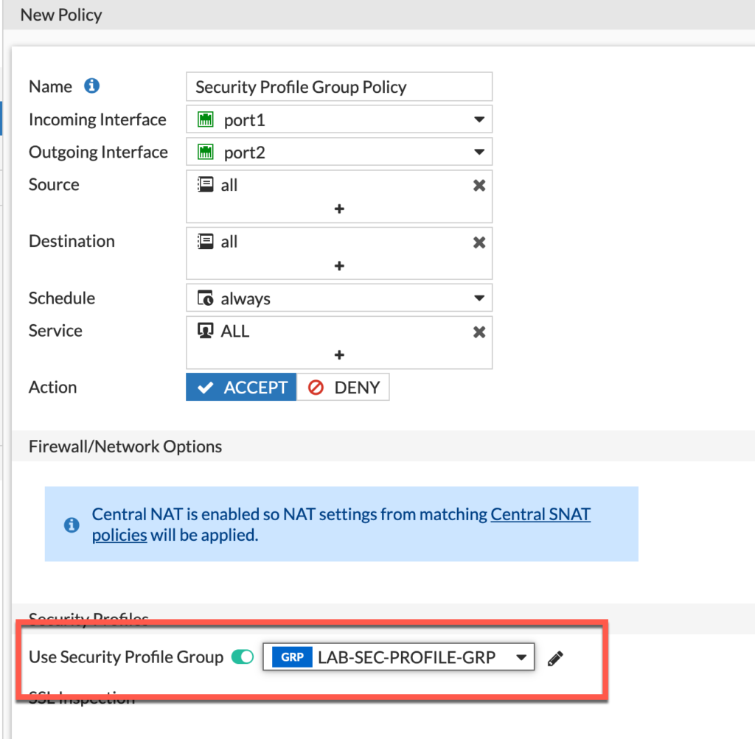Open the LAB-SEC-PROFILE-GRP dropdown
This screenshot has width=755, height=739.
point(399,656)
